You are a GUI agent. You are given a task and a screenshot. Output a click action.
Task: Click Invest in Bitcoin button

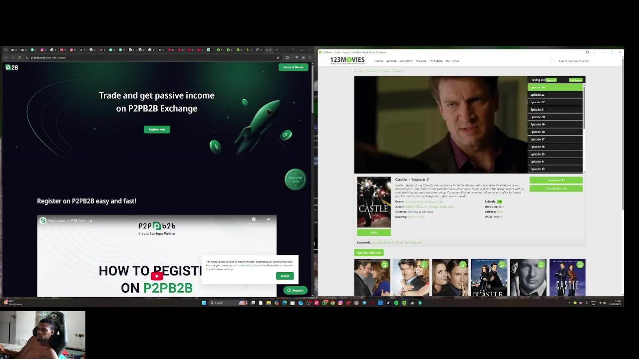pyautogui.click(x=294, y=67)
